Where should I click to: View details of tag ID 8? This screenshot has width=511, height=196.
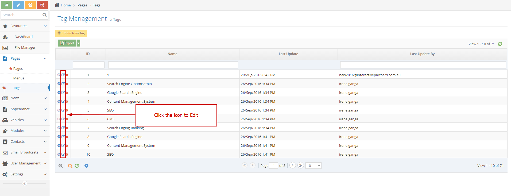pos(59,137)
